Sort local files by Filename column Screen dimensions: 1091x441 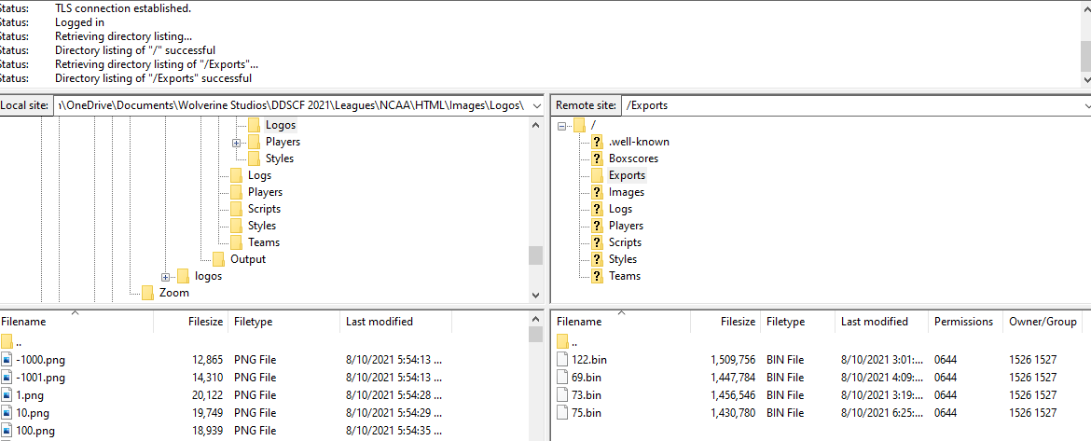76,322
